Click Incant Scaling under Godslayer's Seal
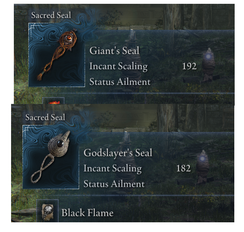Screen dimensions: 244x232 point(113,169)
